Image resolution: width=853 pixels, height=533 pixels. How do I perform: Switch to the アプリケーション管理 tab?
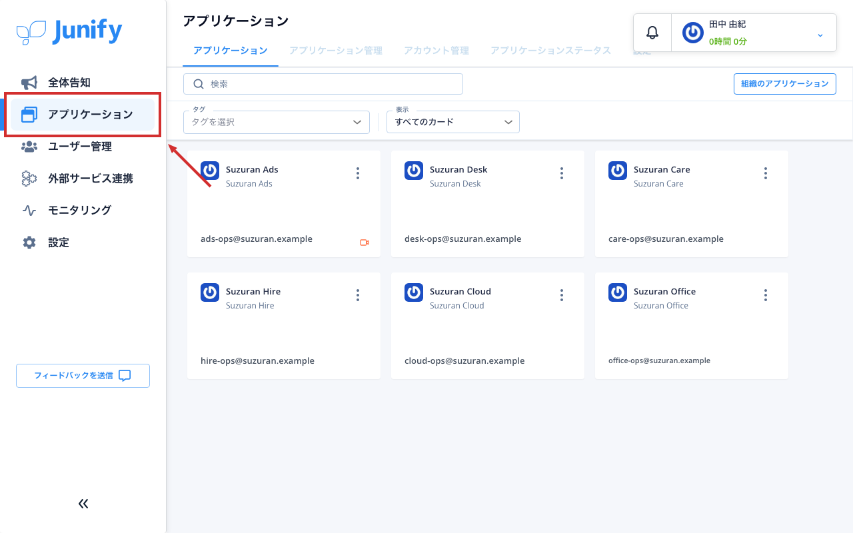[x=336, y=51]
